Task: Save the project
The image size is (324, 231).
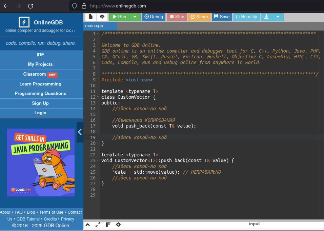Action: click(222, 17)
